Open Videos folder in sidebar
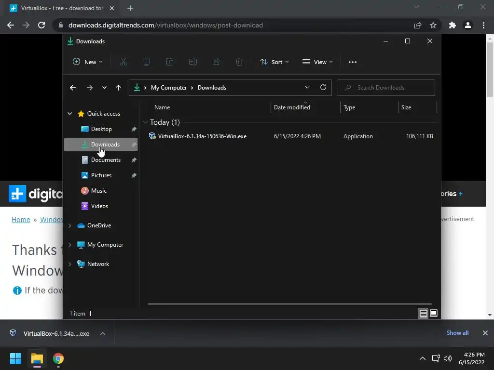 99,206
